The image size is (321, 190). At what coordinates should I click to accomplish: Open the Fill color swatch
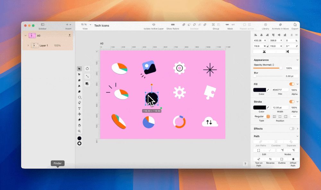pos(259,90)
